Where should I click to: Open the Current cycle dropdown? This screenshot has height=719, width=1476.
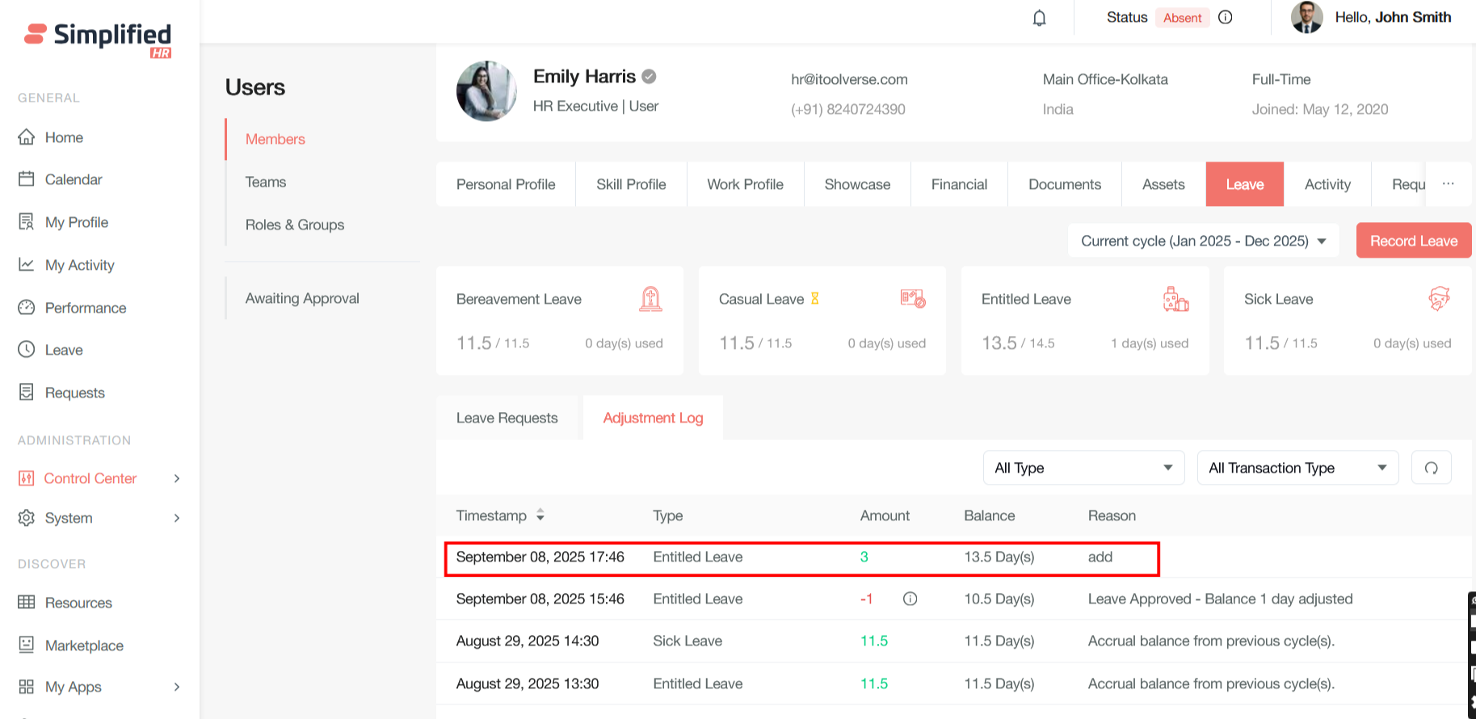point(1202,241)
